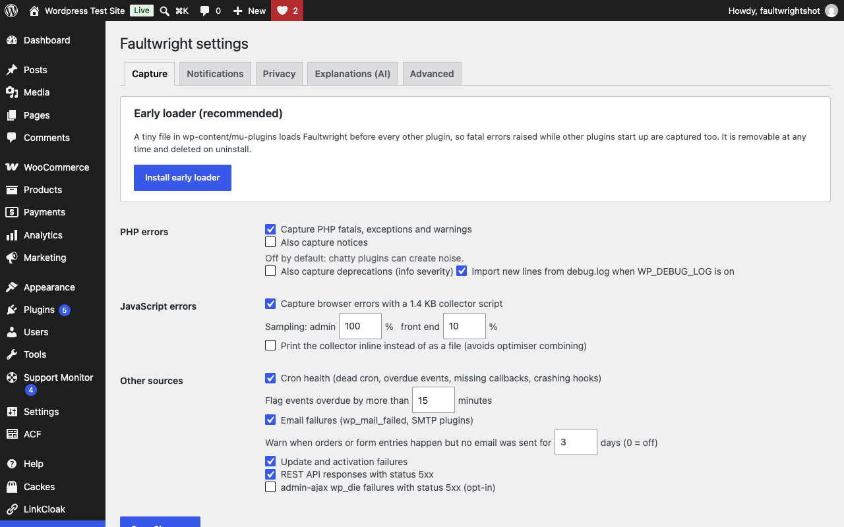Enable Print the collector inline checkbox
The width and height of the screenshot is (844, 527).
(270, 345)
